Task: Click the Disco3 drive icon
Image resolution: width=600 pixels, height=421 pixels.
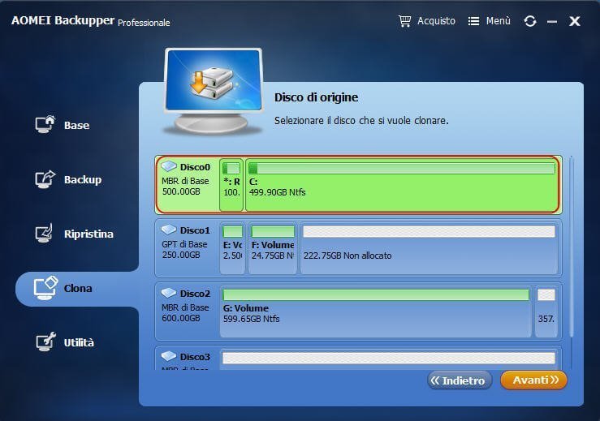Action: (x=169, y=356)
